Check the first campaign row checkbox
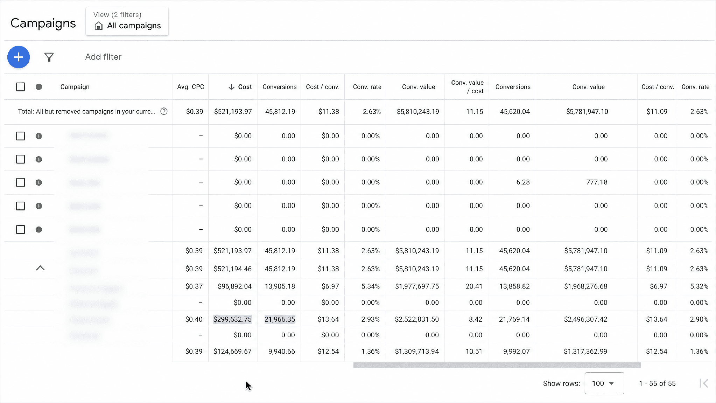This screenshot has width=716, height=403. pos(21,136)
